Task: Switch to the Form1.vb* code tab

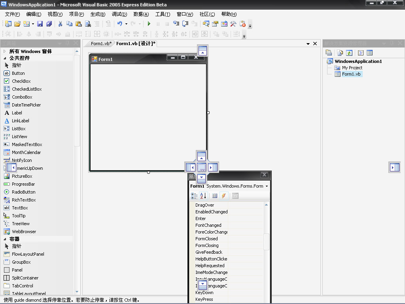Action: click(101, 44)
